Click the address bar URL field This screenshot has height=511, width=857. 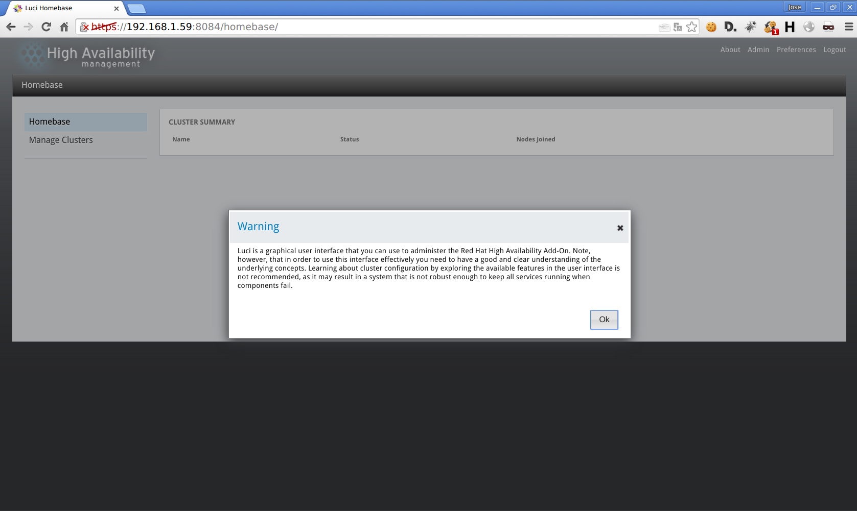[x=358, y=27]
